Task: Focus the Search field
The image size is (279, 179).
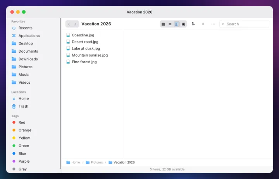Action: tap(244, 24)
